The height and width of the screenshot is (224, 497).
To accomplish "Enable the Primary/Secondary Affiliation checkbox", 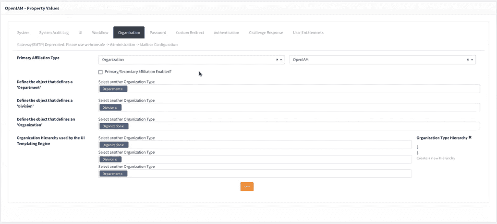I will coord(100,72).
